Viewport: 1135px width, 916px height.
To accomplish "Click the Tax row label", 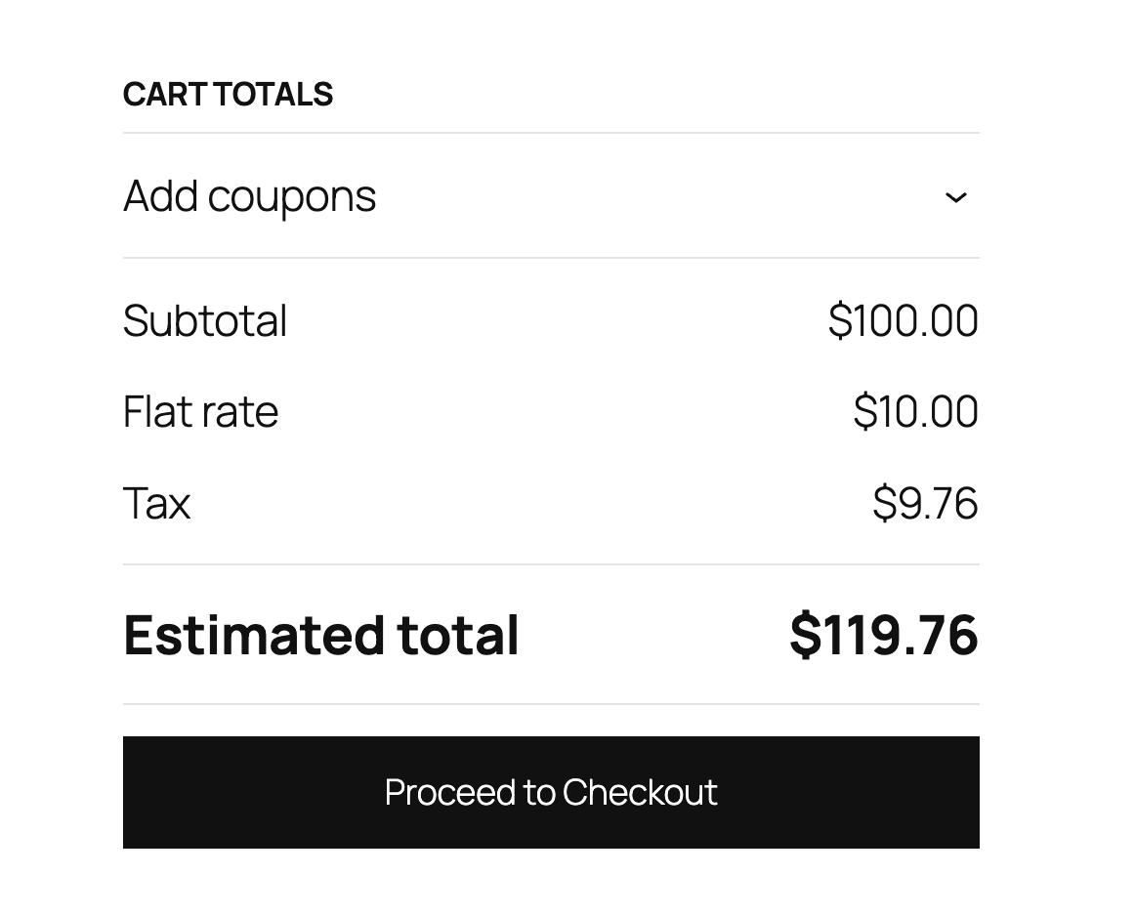I will tap(156, 503).
